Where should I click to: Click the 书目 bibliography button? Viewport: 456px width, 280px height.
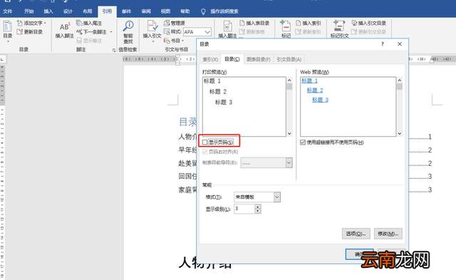tap(174, 41)
